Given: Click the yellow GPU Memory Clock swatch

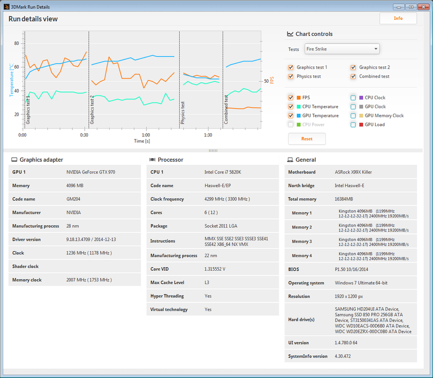Looking at the screenshot, I should [361, 116].
